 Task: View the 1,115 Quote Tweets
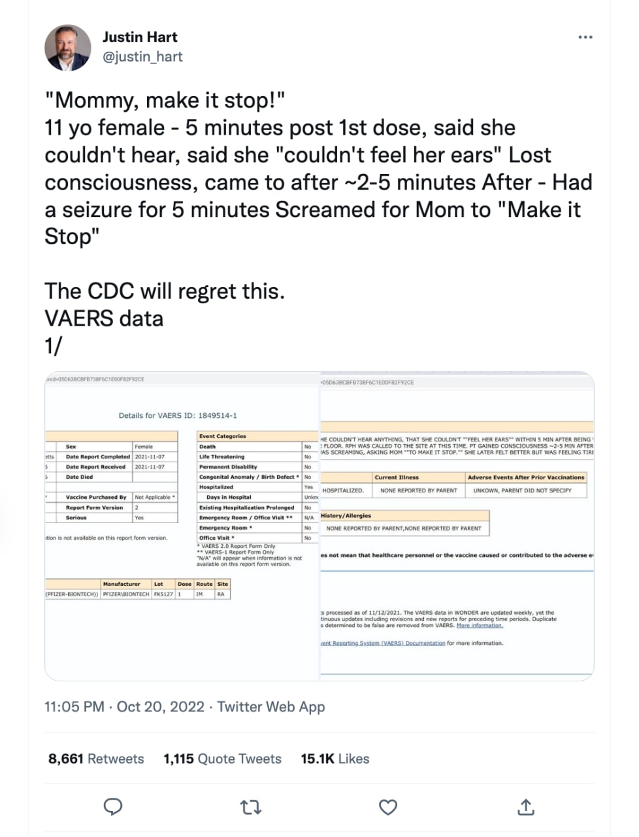[222, 759]
